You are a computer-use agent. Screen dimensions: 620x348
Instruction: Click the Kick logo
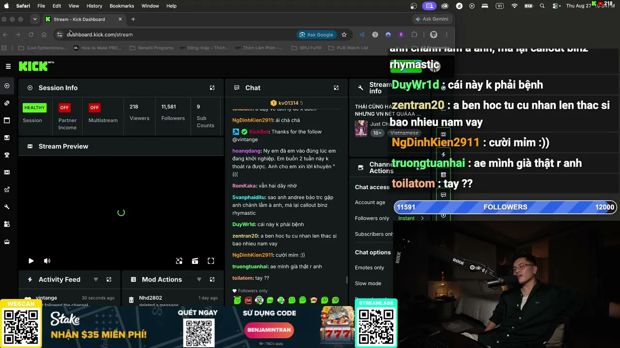pos(36,66)
